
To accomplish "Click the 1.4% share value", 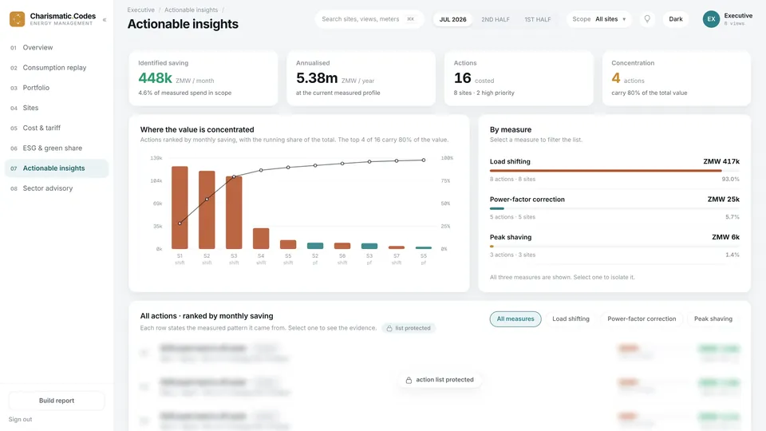I will 732,255.
